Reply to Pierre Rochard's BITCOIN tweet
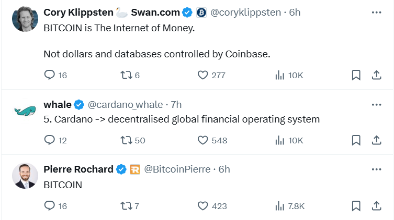Screen dimensions: 394x220 50,206
